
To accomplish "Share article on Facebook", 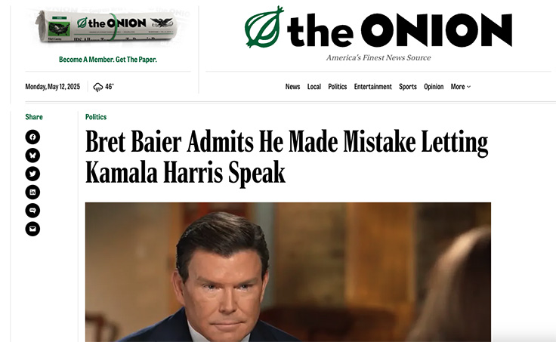I will pos(32,137).
